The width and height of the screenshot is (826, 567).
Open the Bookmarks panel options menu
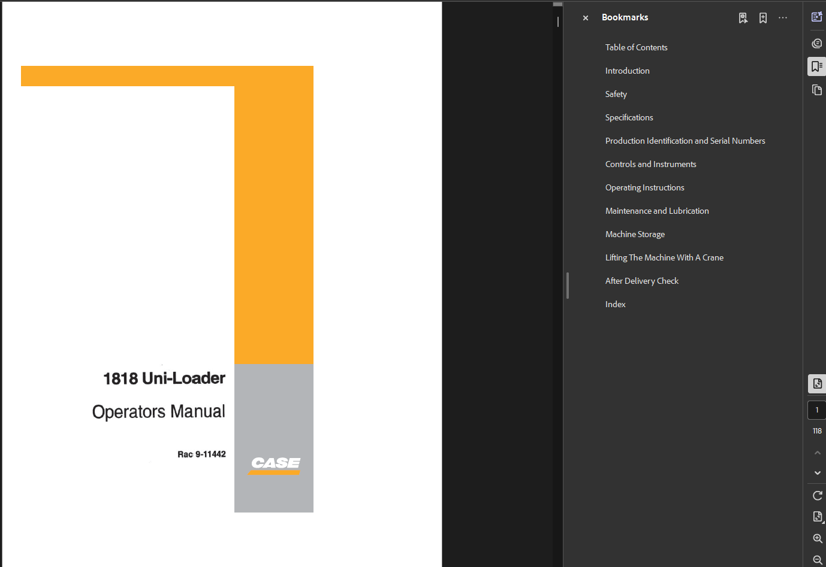point(783,18)
